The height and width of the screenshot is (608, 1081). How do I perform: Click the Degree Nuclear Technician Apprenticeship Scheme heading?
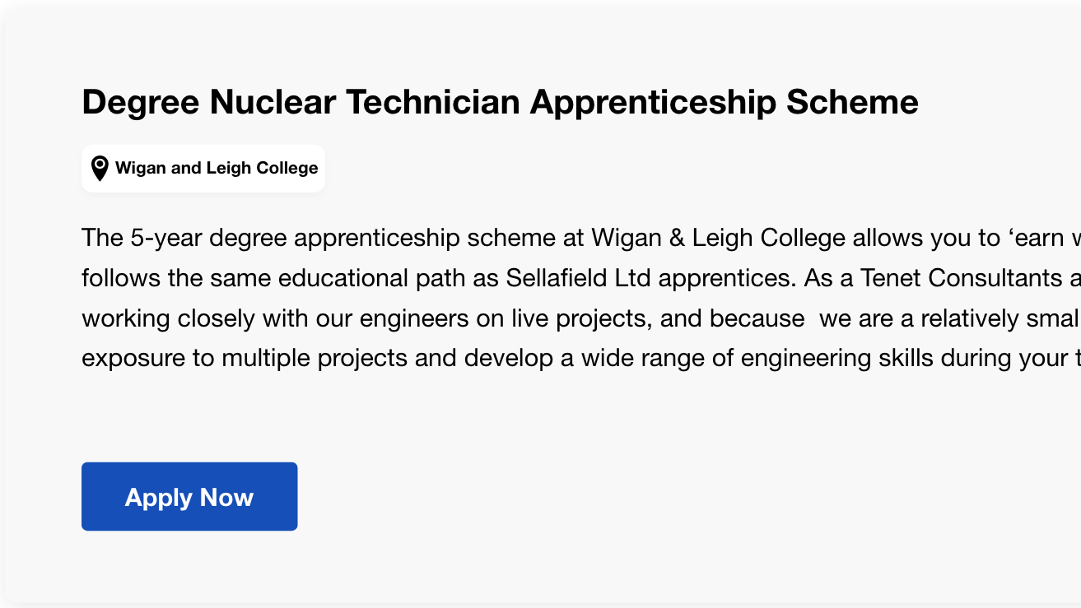(500, 102)
